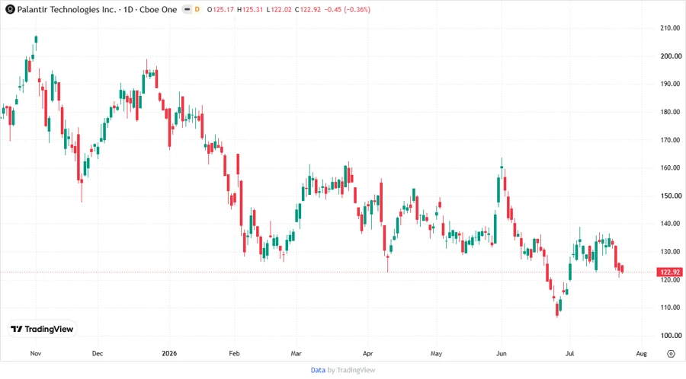
Task: Click the change value −0.45 (−0.36%)
Action: (348, 9)
